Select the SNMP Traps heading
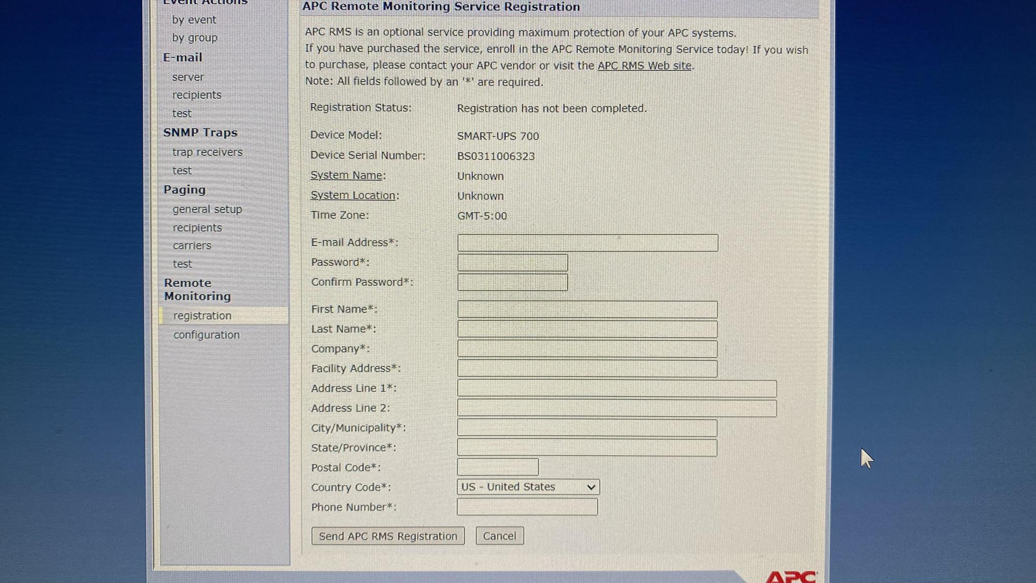Image resolution: width=1036 pixels, height=583 pixels. (200, 133)
